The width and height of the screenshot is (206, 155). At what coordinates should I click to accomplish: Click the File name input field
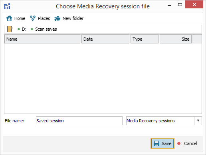coord(79,121)
